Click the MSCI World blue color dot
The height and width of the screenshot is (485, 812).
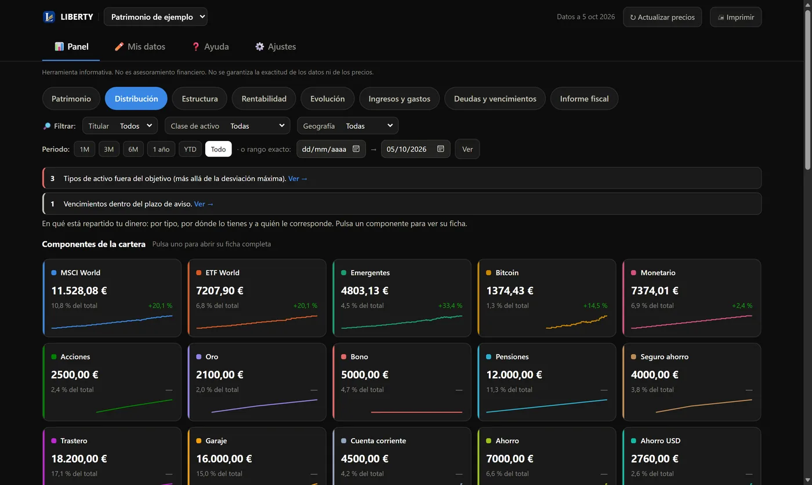click(x=54, y=273)
